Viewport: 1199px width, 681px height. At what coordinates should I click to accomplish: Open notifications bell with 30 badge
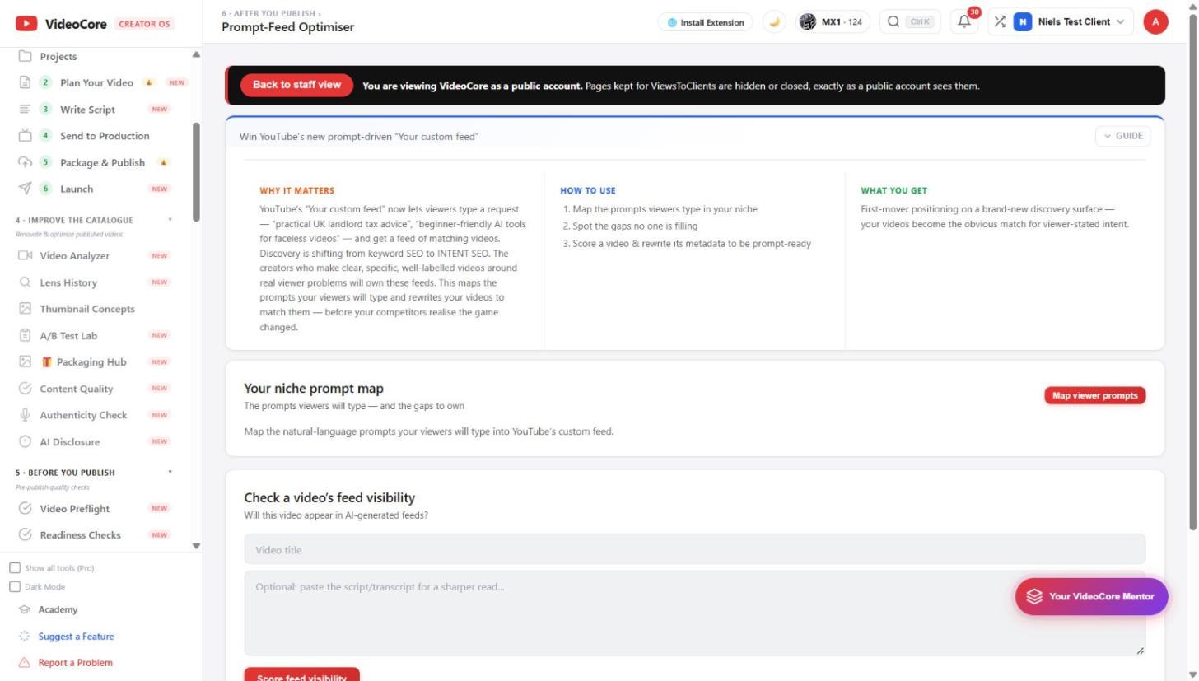click(964, 22)
